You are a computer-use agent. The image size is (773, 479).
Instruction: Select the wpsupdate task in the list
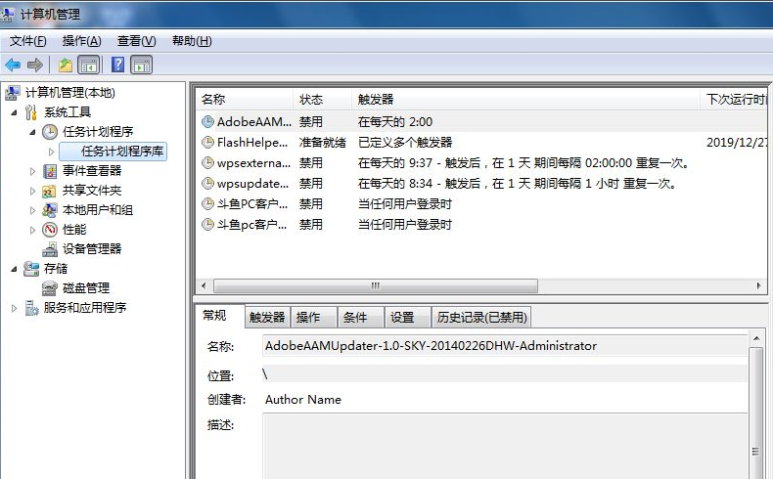[252, 183]
